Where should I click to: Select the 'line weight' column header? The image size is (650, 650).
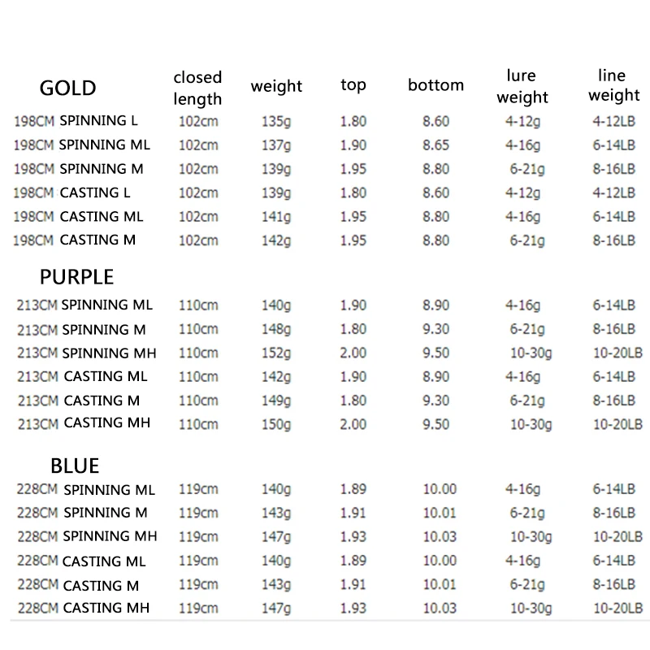614,85
